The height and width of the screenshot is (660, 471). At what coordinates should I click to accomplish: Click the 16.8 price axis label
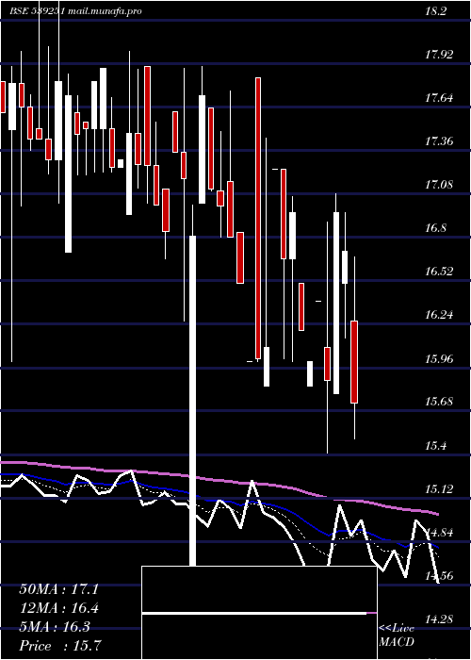435,228
